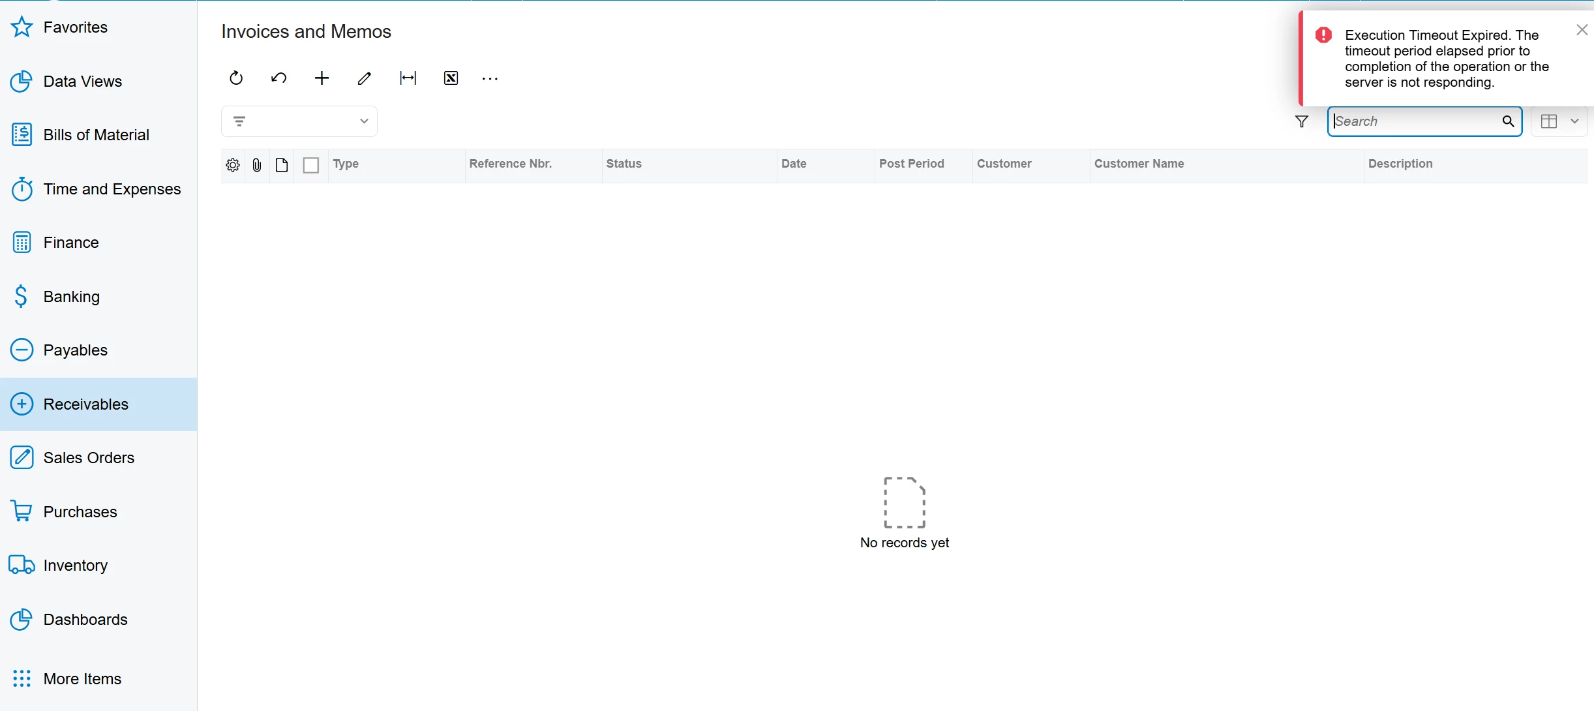Dismiss the Execution Timeout error notification
The height and width of the screenshot is (711, 1594).
[x=1582, y=30]
